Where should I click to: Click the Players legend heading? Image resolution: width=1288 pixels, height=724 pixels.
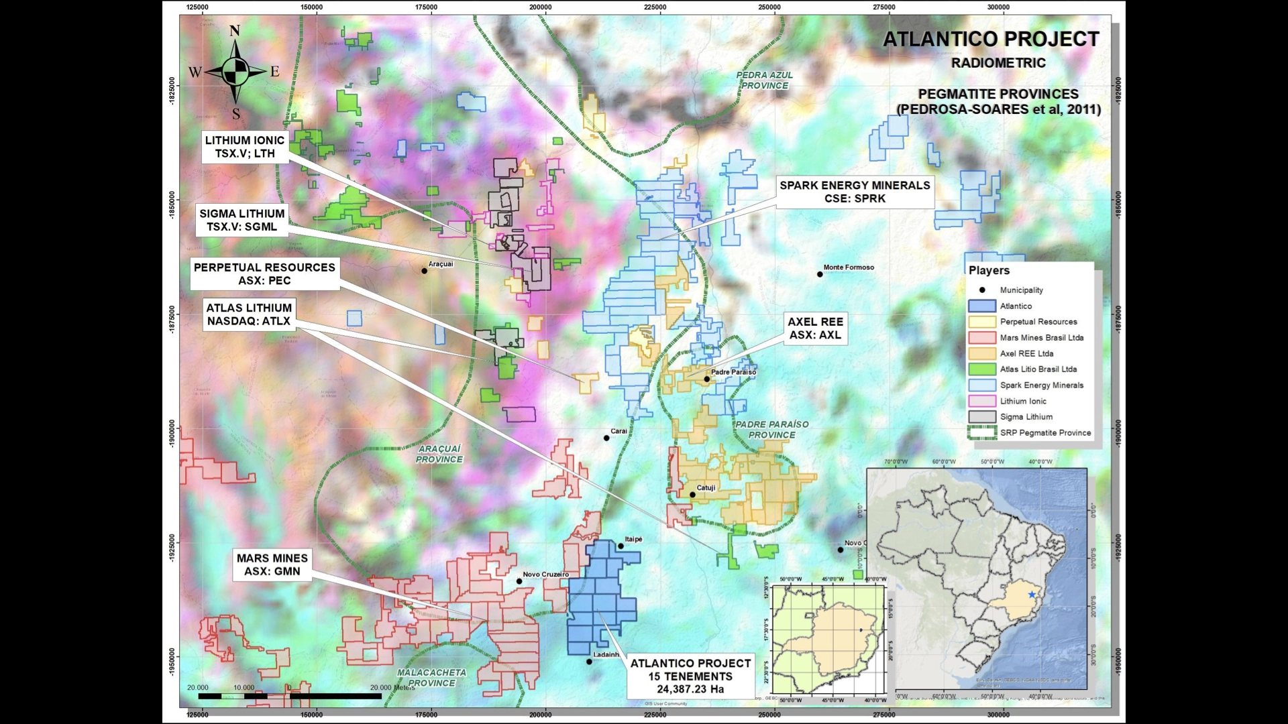[989, 270]
